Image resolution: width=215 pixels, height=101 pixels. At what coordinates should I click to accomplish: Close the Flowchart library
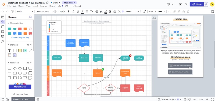[x=31, y=63]
